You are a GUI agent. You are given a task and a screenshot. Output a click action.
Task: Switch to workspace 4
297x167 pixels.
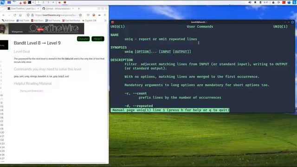[x=53, y=2]
